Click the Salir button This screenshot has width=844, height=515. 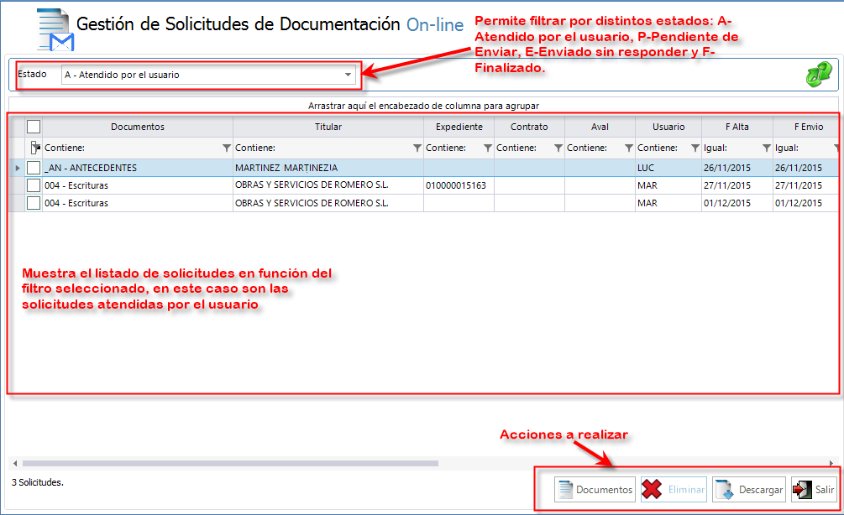[x=814, y=489]
